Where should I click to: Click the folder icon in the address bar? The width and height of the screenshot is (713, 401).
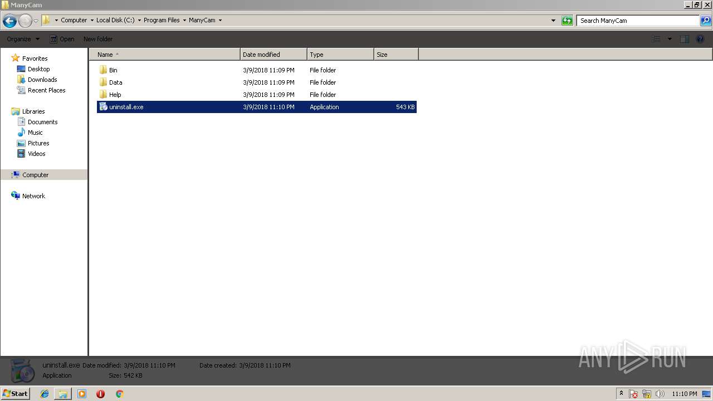click(x=46, y=20)
